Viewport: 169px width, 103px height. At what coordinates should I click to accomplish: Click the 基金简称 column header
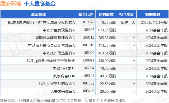pos(38,15)
